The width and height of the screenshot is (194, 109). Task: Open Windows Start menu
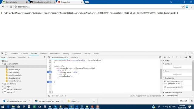pos(2,107)
